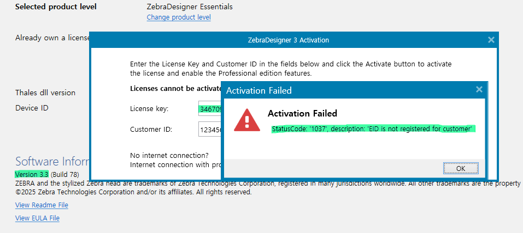Click the Device ID label
Image resolution: width=523 pixels, height=233 pixels.
pyautogui.click(x=32, y=108)
